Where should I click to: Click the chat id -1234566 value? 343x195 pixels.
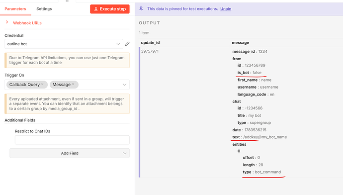pos(254,108)
